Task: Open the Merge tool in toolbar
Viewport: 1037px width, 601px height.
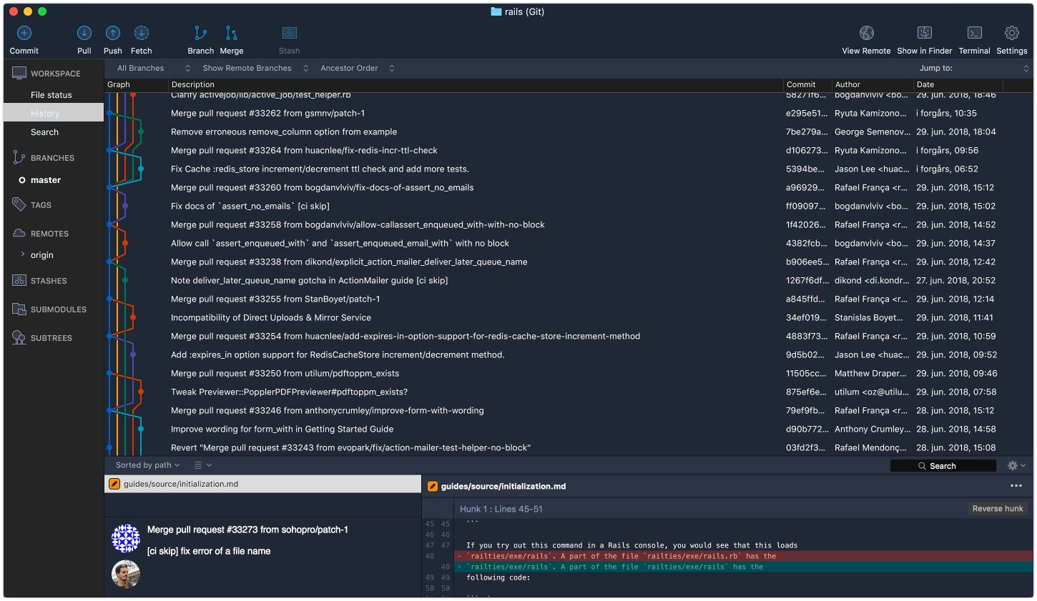Action: (x=232, y=33)
